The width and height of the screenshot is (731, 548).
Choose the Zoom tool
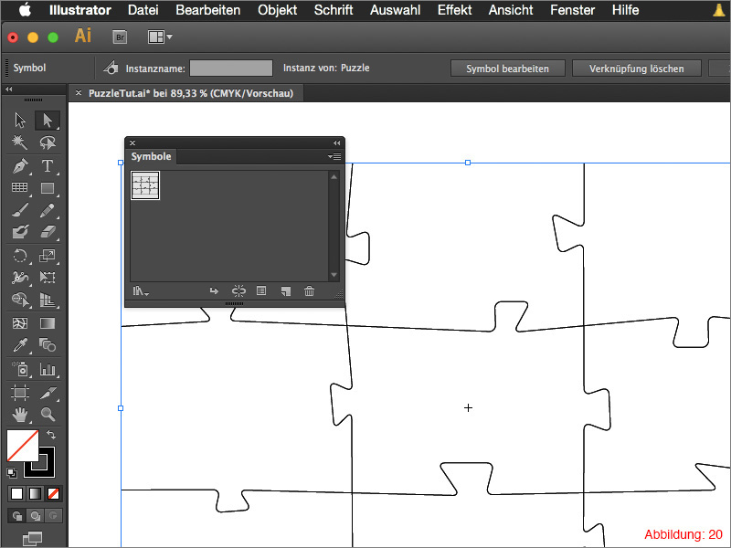tap(48, 414)
